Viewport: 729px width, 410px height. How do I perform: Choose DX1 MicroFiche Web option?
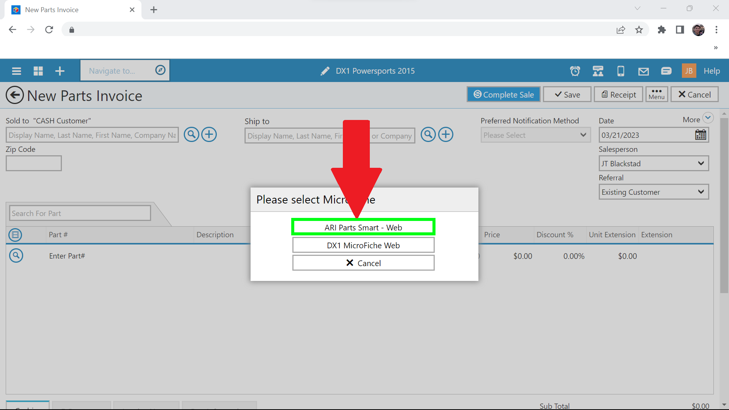pyautogui.click(x=363, y=245)
